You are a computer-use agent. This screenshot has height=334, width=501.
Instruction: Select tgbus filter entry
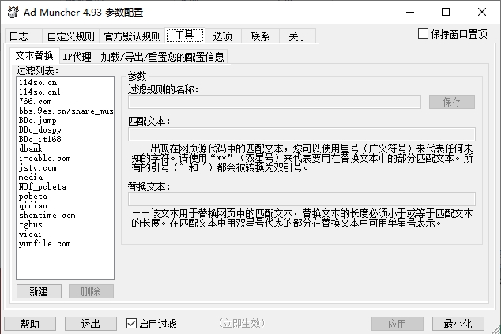tap(65, 224)
